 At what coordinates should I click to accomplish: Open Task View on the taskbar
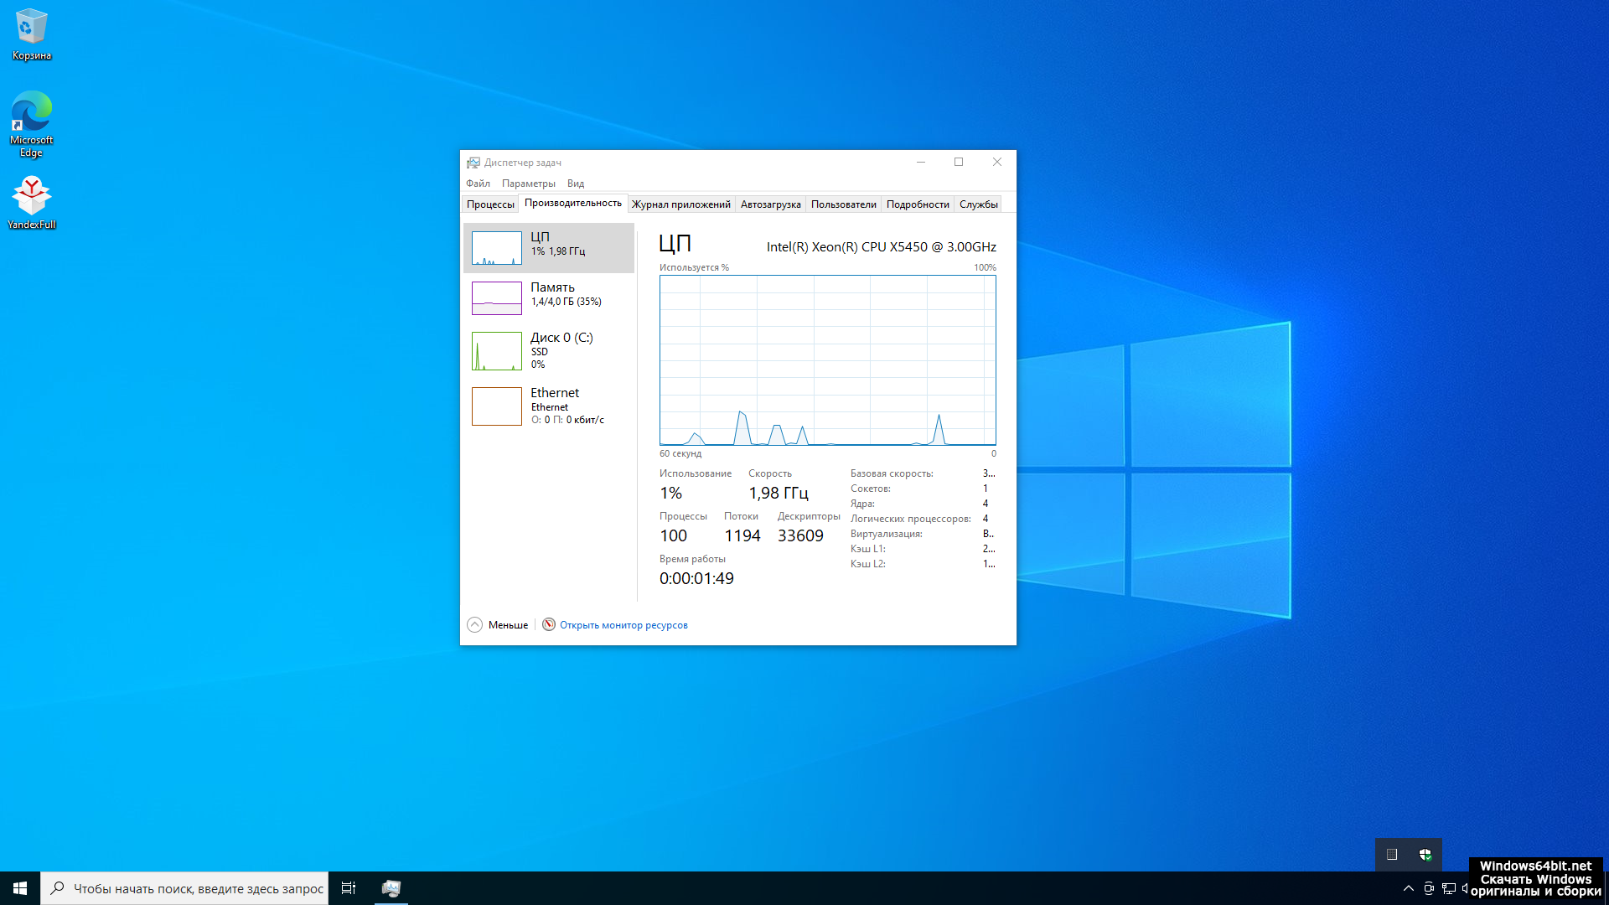point(349,888)
